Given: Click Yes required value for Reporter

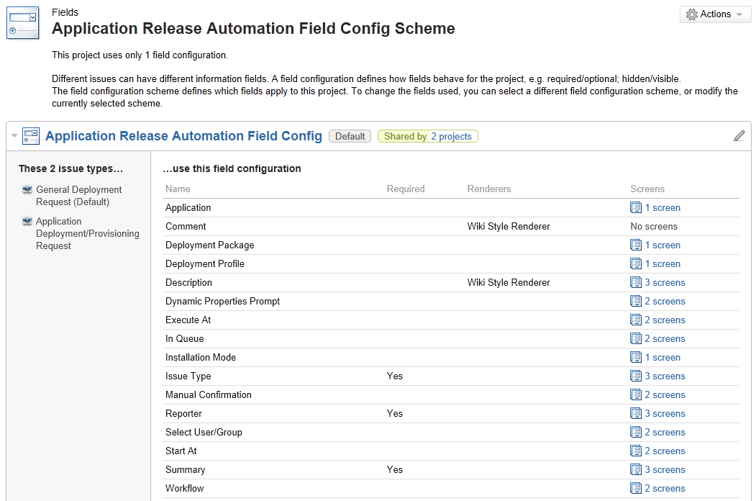Looking at the screenshot, I should tap(394, 414).
